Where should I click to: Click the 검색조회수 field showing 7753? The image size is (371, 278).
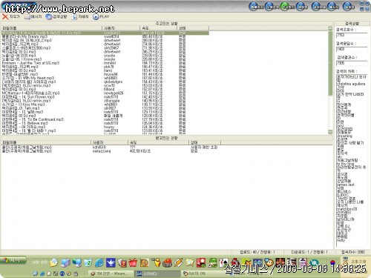click(x=351, y=36)
